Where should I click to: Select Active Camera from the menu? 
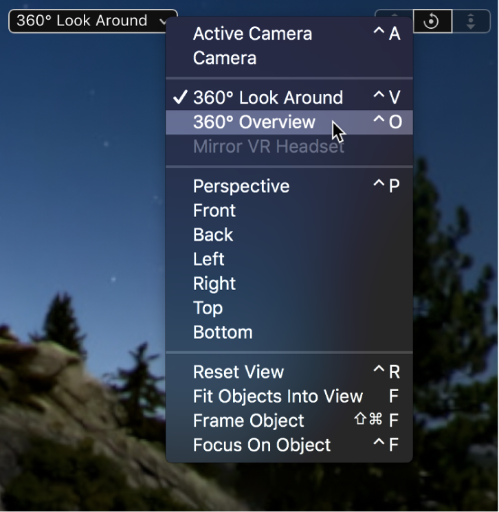coord(252,34)
